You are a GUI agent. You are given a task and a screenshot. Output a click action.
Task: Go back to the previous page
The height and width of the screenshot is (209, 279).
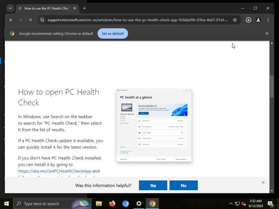click(x=11, y=20)
